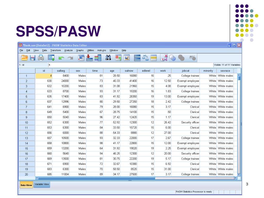
Task: Click work cell with value 26.42
Action: 163,122
